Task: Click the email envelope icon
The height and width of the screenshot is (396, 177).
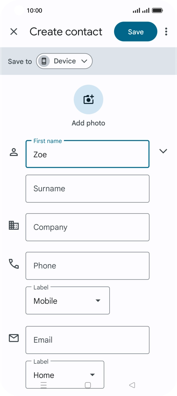Action: click(14, 338)
